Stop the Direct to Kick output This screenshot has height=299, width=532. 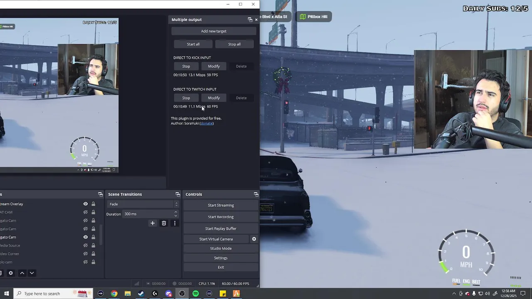[186, 66]
